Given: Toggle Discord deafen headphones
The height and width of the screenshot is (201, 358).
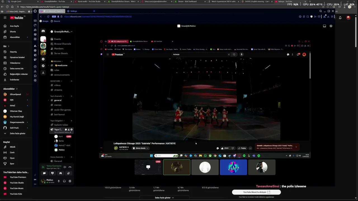Looking at the screenshot, I should (x=64, y=181).
